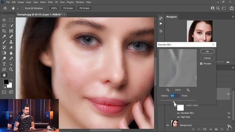Confirm Gaussian Blur with OK
Screen dimensions: 235x132
click(207, 51)
